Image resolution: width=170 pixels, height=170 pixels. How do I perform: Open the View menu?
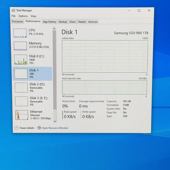(x=34, y=16)
